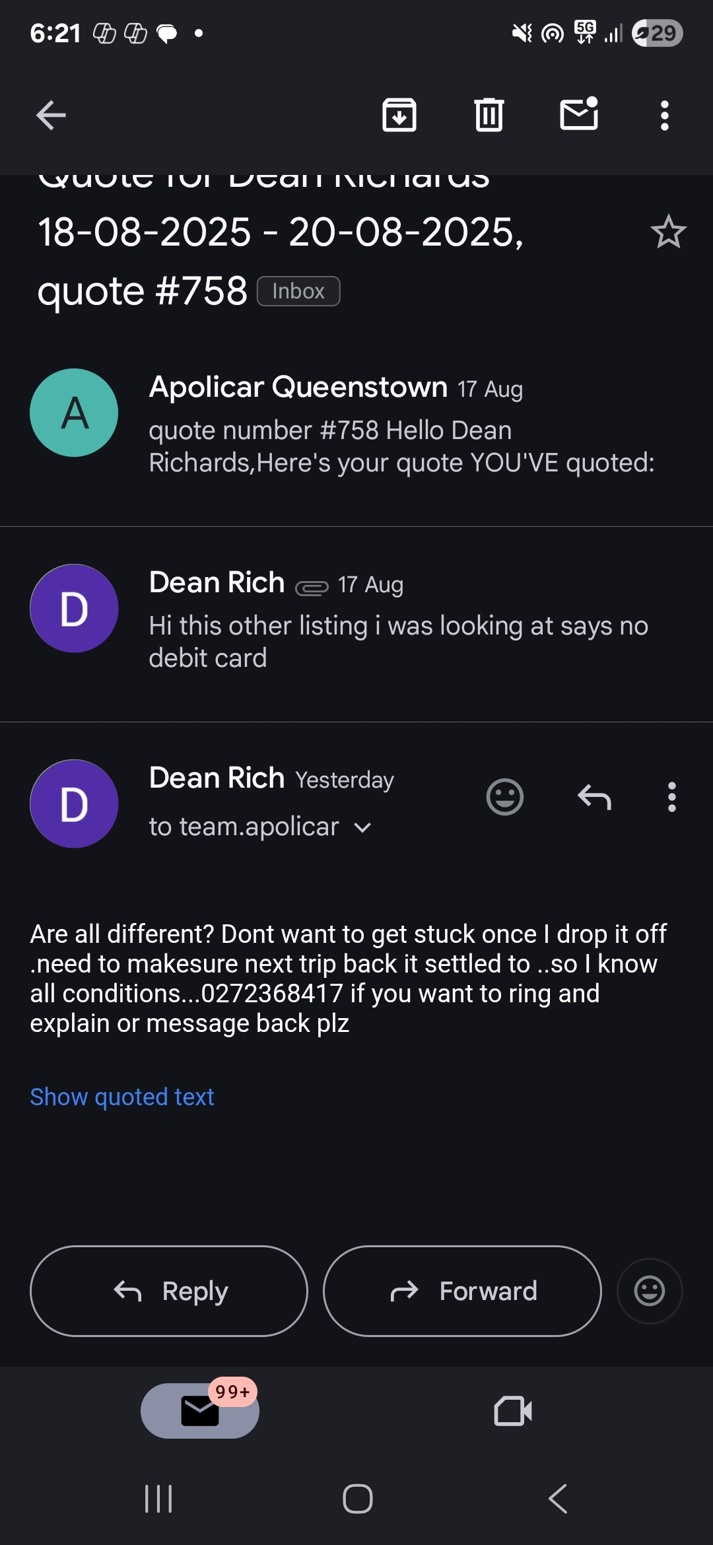
Task: Open the Inbox label chip
Action: [x=298, y=291]
